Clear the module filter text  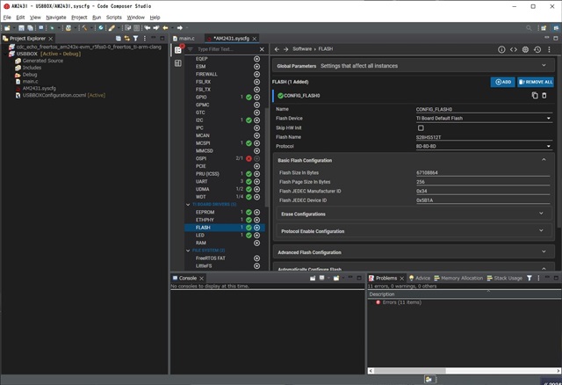[x=262, y=49]
